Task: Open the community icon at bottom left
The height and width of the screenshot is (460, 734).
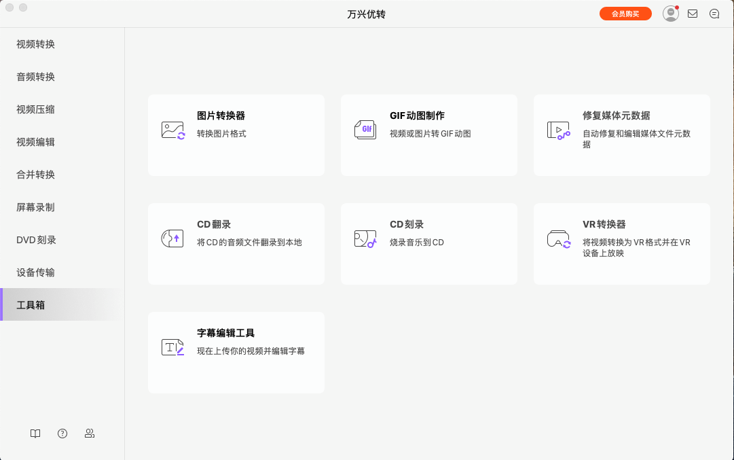Action: (89, 434)
